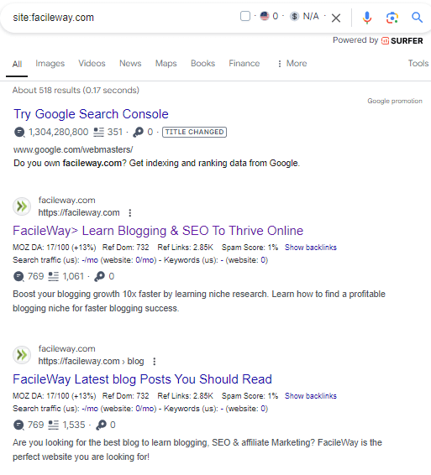Viewport: 431px width, 475px height.
Task: Click the microphone voice search icon
Action: click(367, 18)
